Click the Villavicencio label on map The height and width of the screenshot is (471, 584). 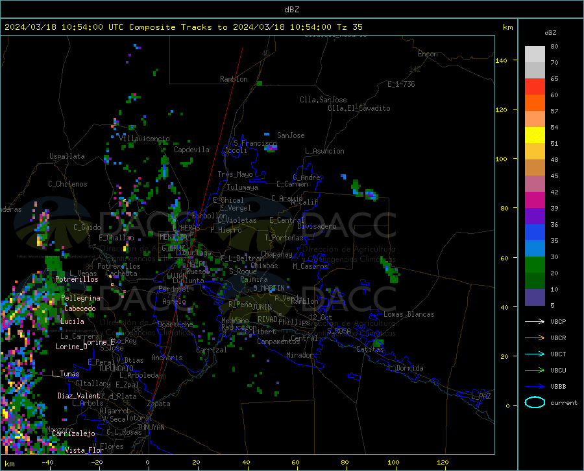point(144,139)
